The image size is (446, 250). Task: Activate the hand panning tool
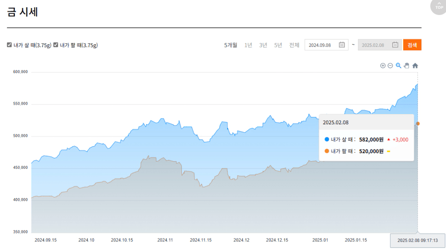tap(406, 66)
